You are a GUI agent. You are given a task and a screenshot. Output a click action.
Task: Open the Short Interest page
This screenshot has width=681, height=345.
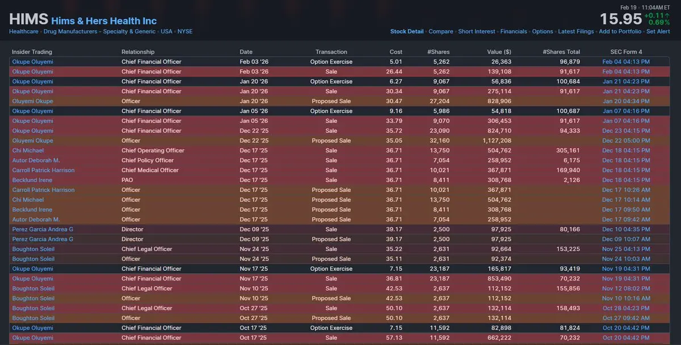[x=477, y=32]
